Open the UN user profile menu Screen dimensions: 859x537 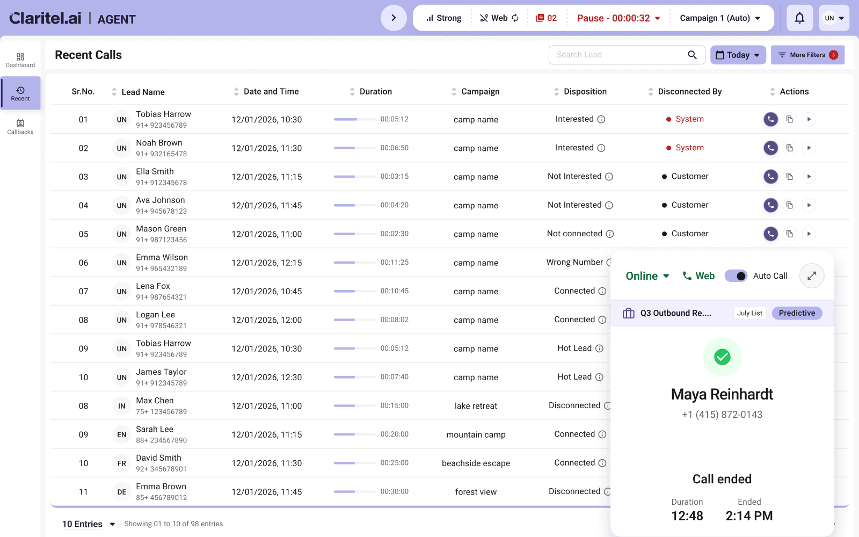point(834,18)
